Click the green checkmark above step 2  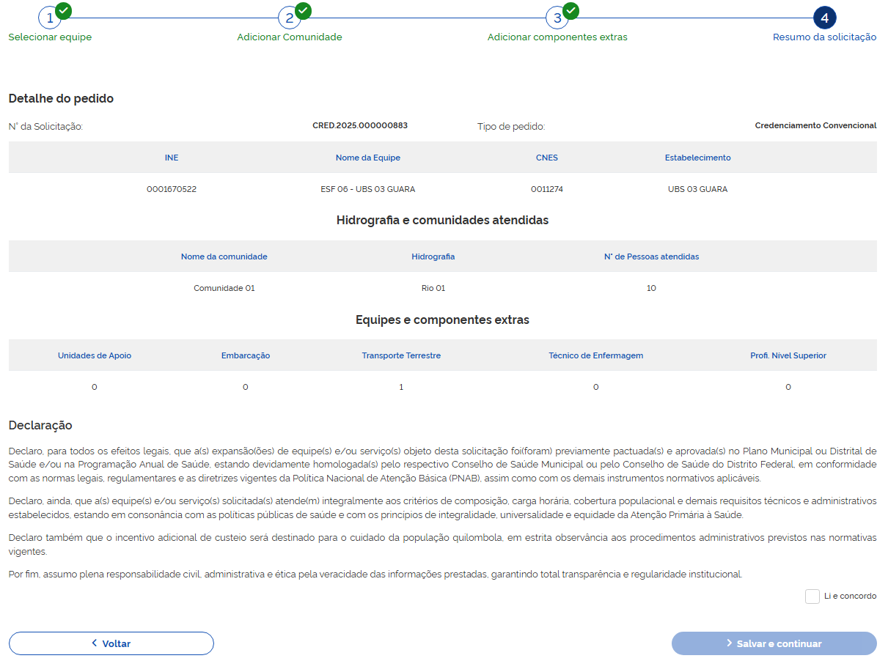click(301, 11)
